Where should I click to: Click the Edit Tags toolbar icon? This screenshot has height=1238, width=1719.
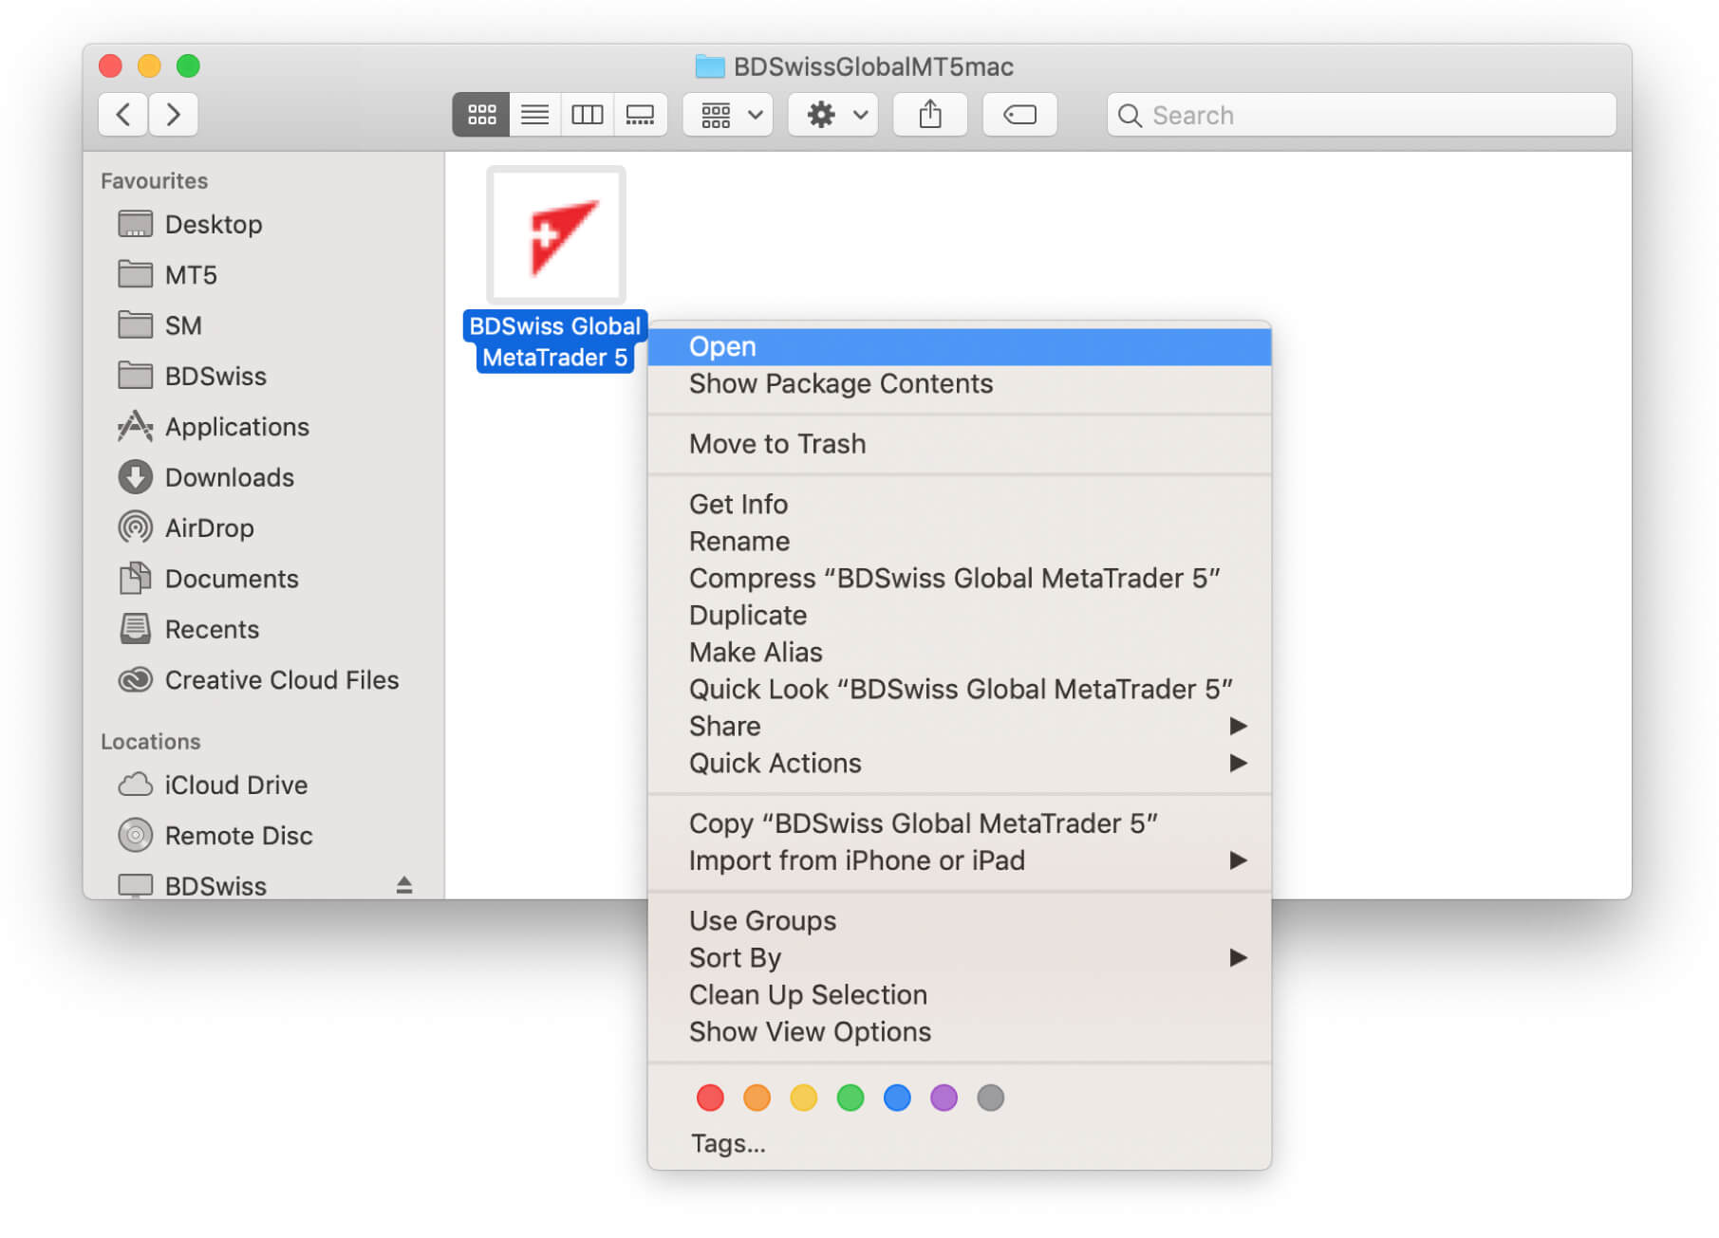pyautogui.click(x=1019, y=114)
